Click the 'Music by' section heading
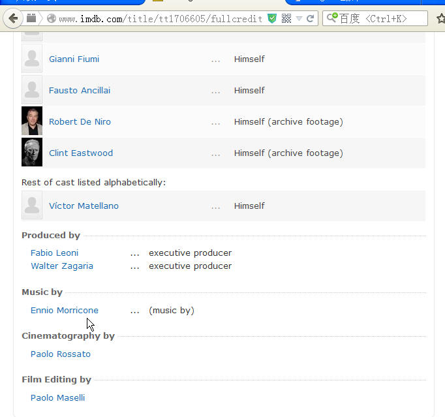 [42, 292]
